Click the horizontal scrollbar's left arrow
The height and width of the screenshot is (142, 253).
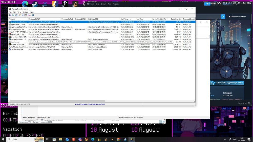(9, 101)
